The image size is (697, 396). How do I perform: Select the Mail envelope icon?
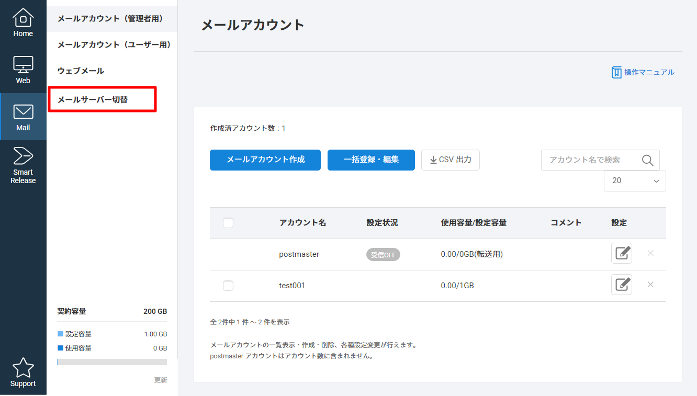pyautogui.click(x=23, y=112)
